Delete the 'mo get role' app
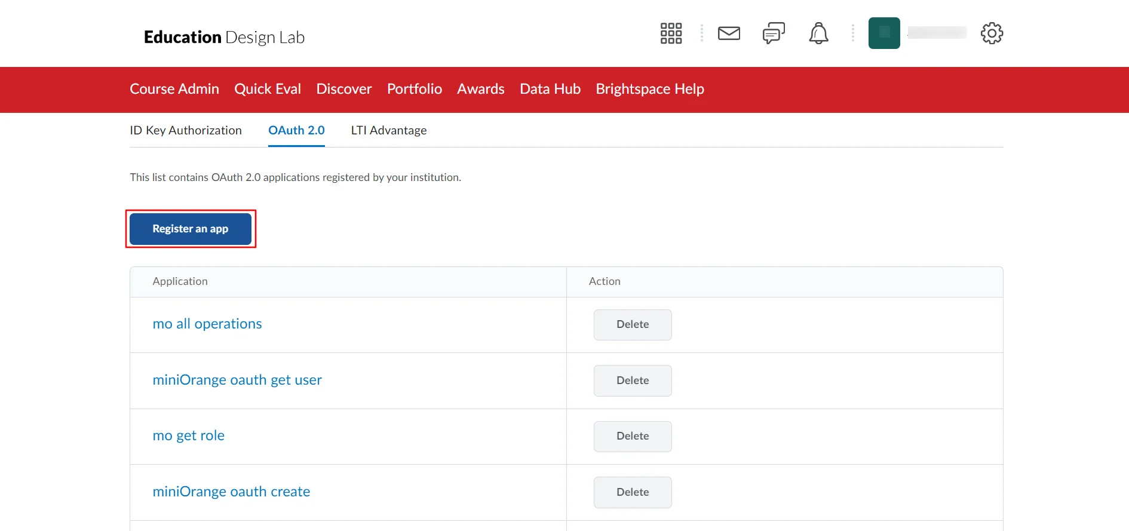 tap(633, 436)
